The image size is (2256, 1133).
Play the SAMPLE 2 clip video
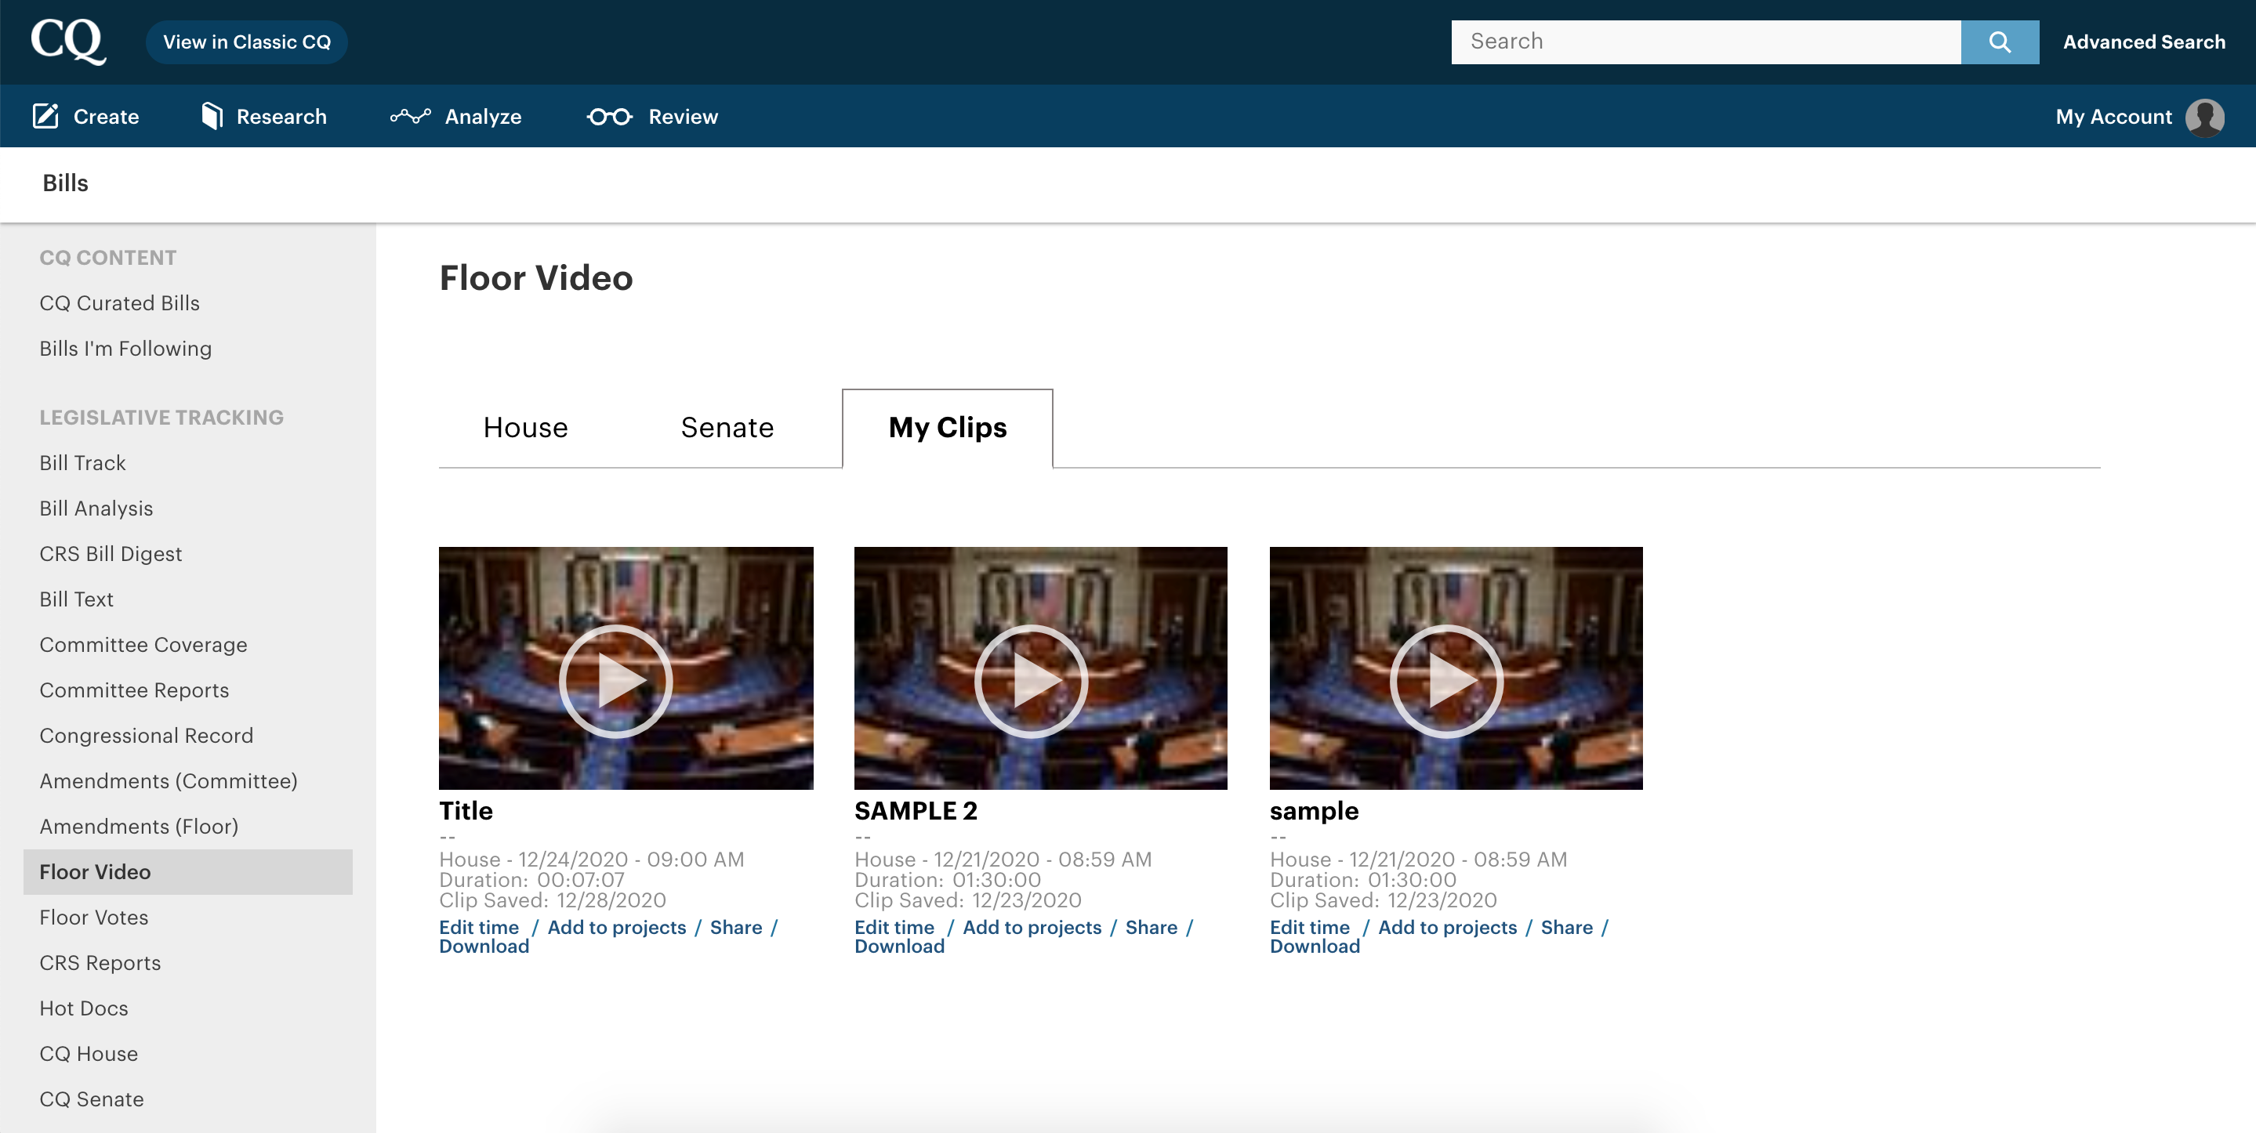1031,681
